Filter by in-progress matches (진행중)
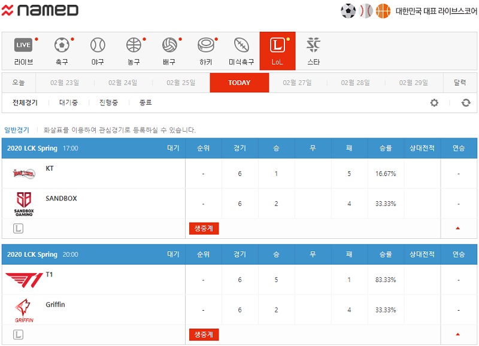Viewport: 479px width, 346px height. coord(108,102)
